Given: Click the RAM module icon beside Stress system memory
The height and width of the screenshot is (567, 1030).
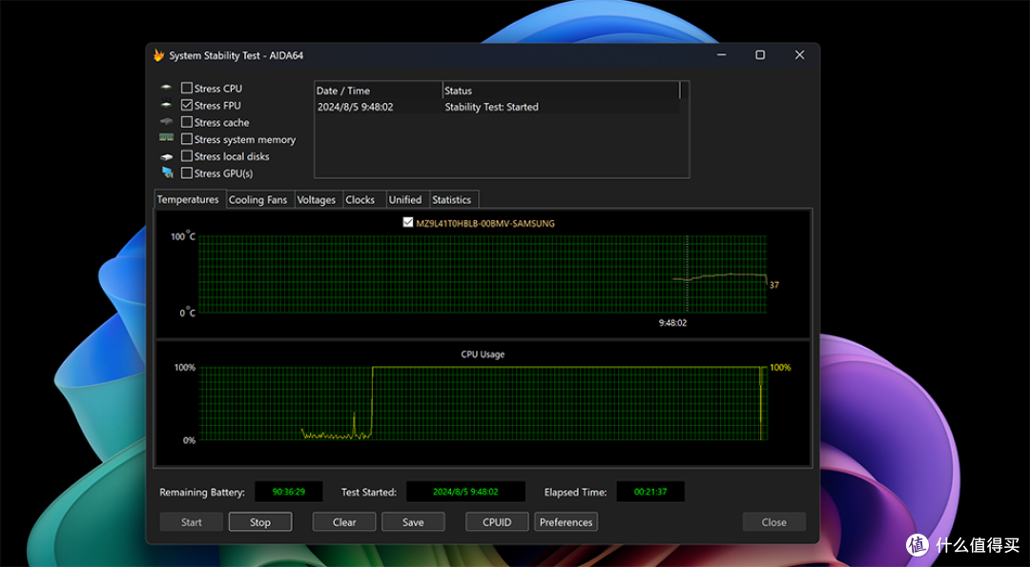Looking at the screenshot, I should pos(167,138).
